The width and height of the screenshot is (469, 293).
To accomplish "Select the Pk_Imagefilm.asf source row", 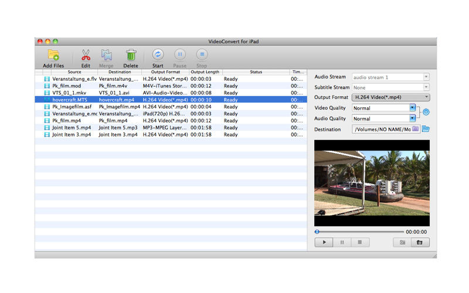I will tap(72, 107).
